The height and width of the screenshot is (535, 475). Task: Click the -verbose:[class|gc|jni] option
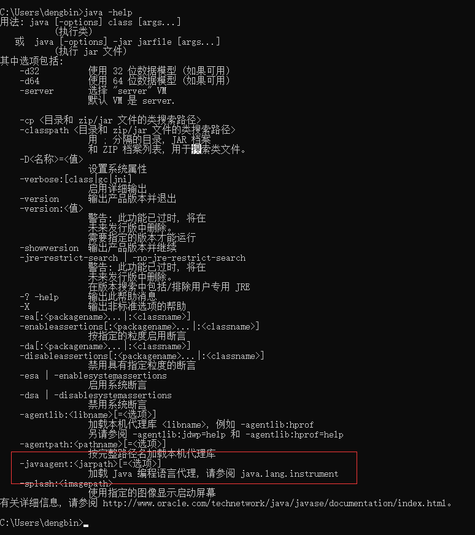tap(75, 179)
